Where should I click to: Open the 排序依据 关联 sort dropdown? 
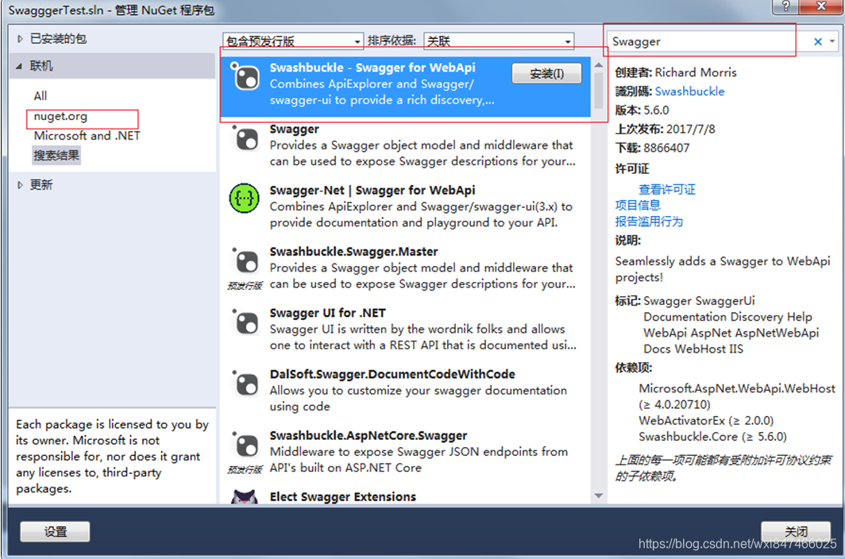pyautogui.click(x=499, y=41)
